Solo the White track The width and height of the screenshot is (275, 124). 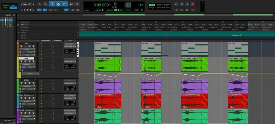point(30,83)
